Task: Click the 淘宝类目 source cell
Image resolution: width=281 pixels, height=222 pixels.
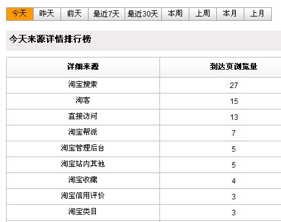Action: tap(83, 212)
